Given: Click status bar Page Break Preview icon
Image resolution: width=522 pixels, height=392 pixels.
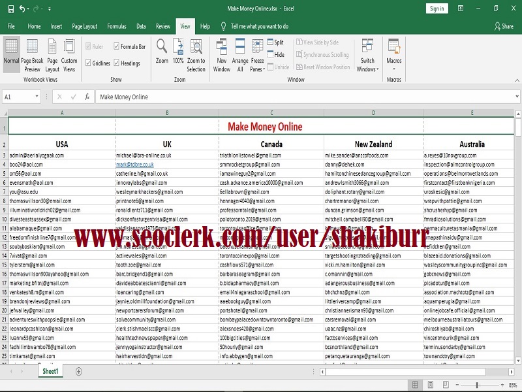Looking at the screenshot, I should click(446, 385).
